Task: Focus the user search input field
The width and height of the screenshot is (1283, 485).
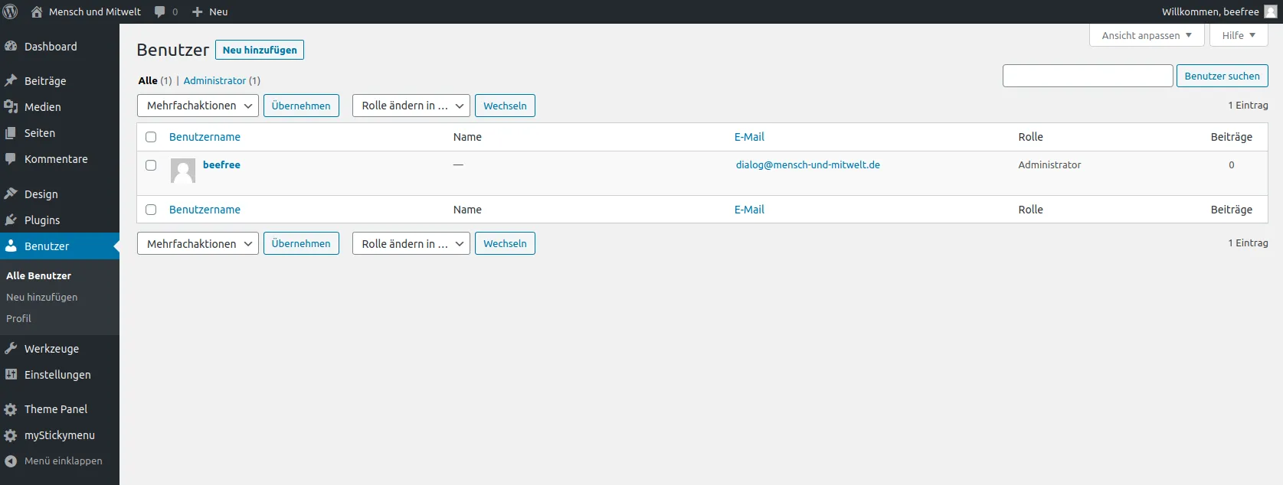Action: click(x=1088, y=76)
